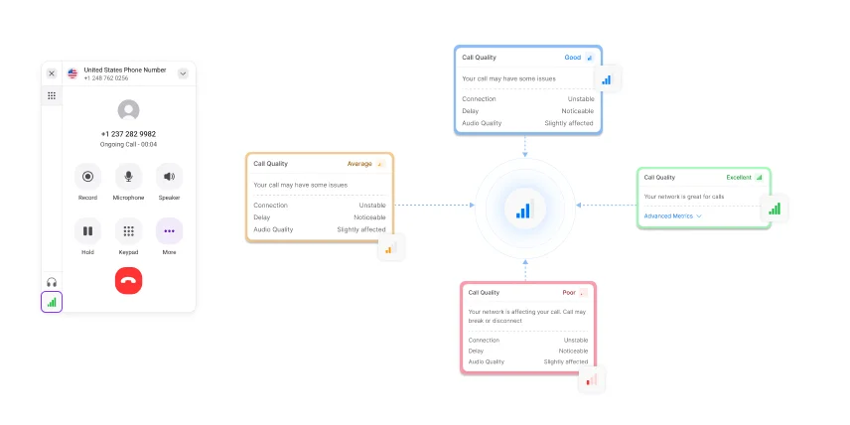Image resolution: width=850 pixels, height=425 pixels.
Task: Click the green call quality signal icon
Action: tap(52, 302)
